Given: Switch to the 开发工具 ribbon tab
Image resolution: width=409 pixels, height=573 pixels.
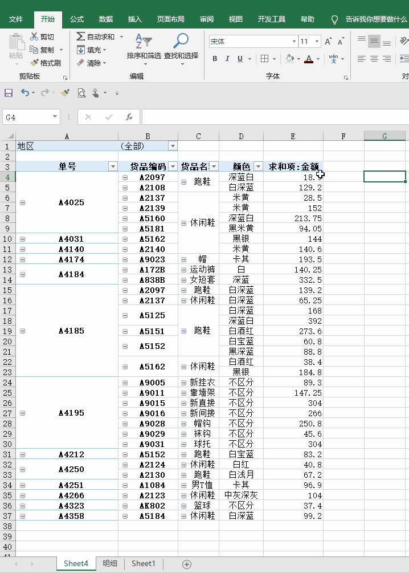Looking at the screenshot, I should (271, 19).
